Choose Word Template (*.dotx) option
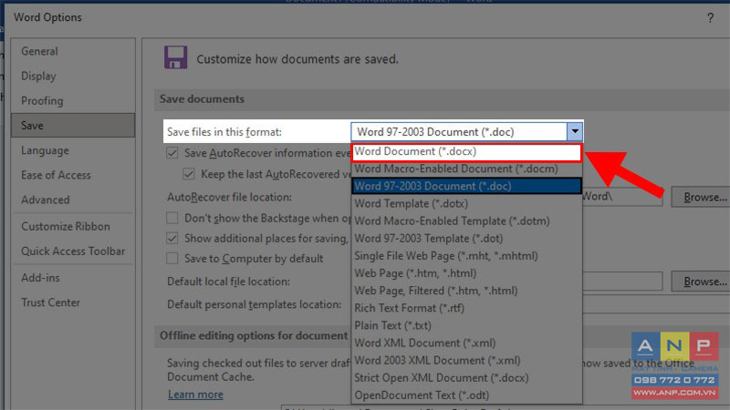This screenshot has width=730, height=410. coord(467,203)
